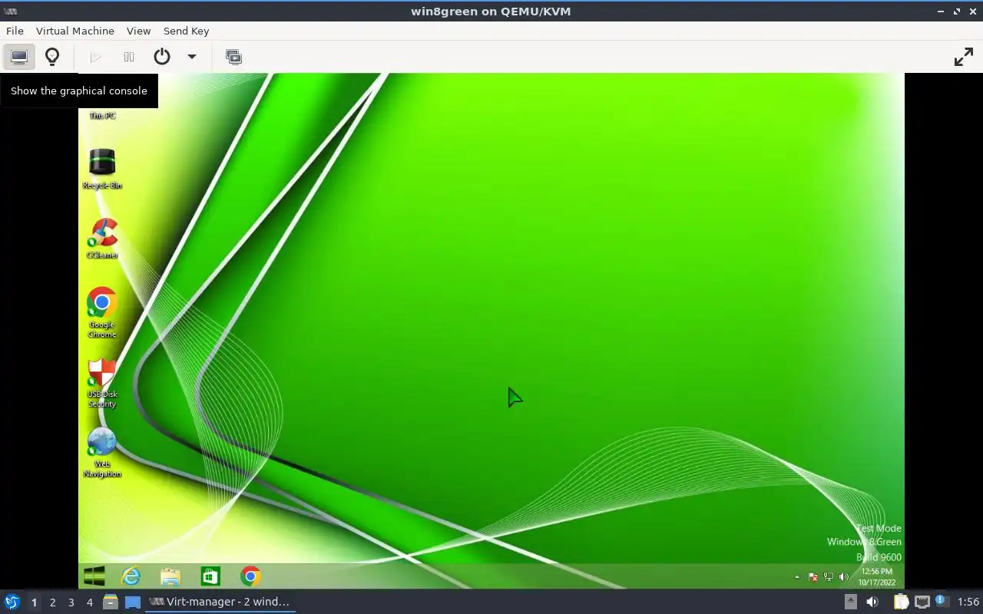Image resolution: width=983 pixels, height=614 pixels.
Task: Open the View menu
Action: [138, 31]
